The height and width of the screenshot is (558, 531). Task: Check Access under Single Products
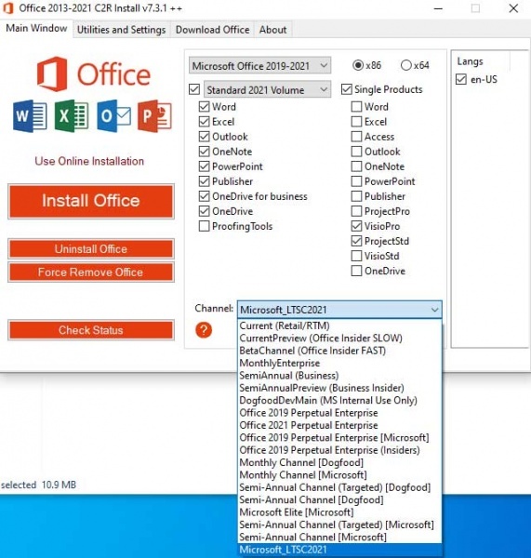(x=356, y=137)
